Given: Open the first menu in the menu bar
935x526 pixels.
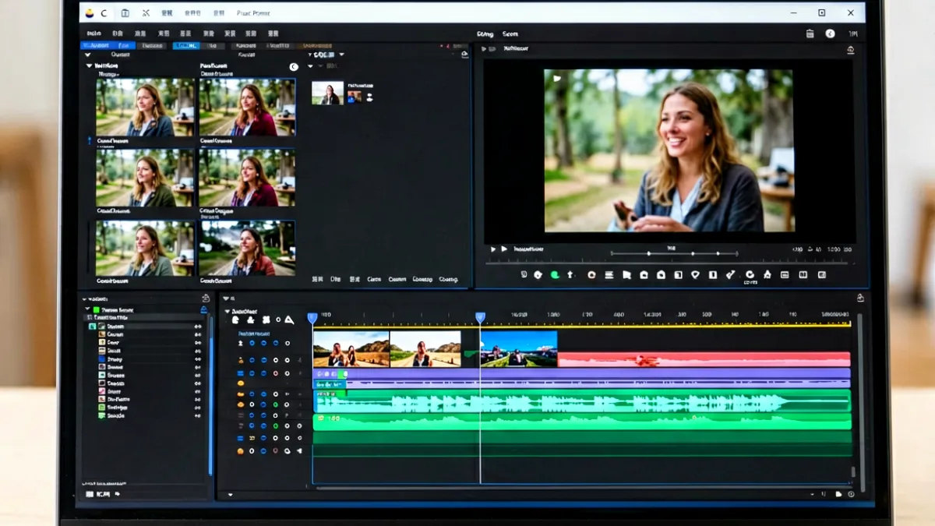Looking at the screenshot, I should click(x=94, y=34).
